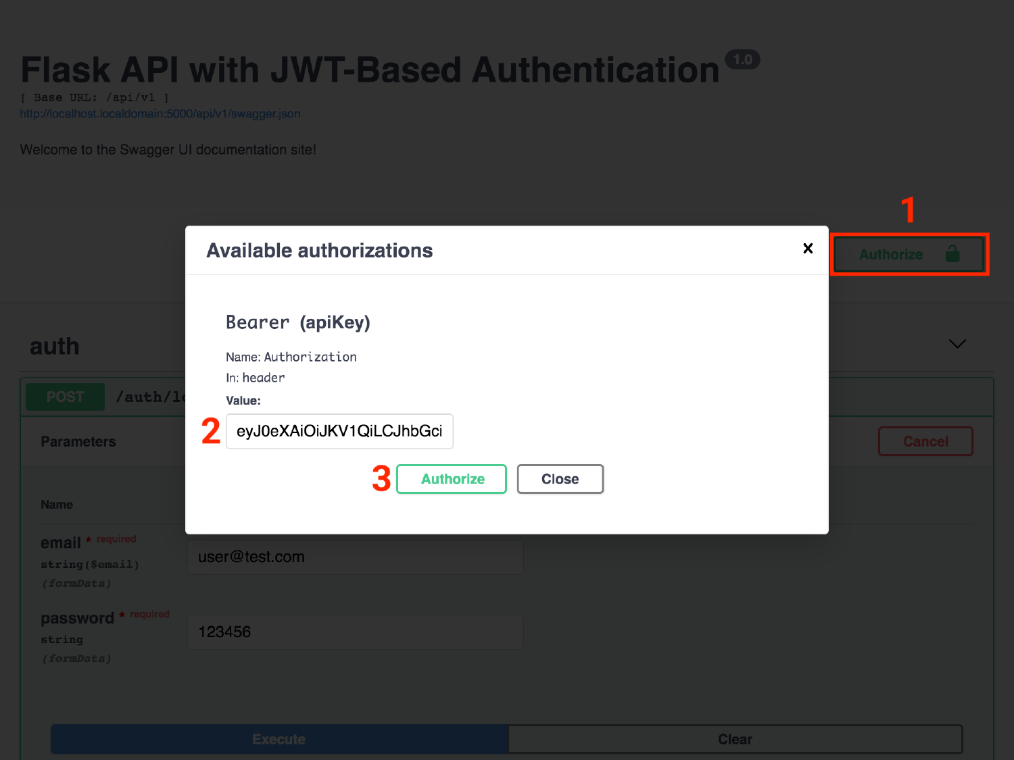
Task: Open the swagger.json link
Action: (x=160, y=113)
